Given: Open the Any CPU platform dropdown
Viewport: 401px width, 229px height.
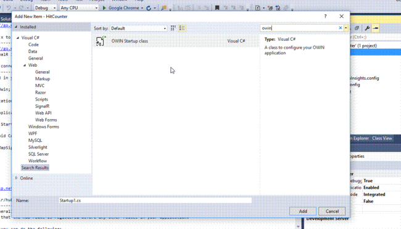Looking at the screenshot, I should click(79, 8).
